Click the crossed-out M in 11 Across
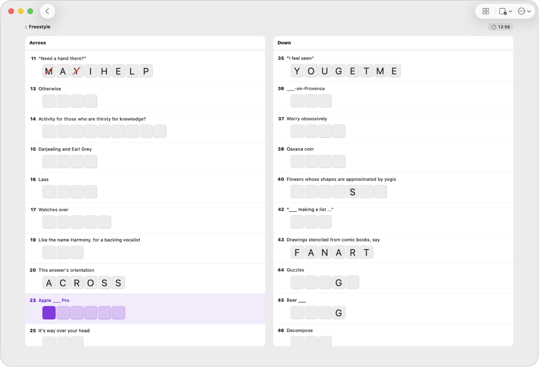Image resolution: width=539 pixels, height=368 pixels. (49, 71)
